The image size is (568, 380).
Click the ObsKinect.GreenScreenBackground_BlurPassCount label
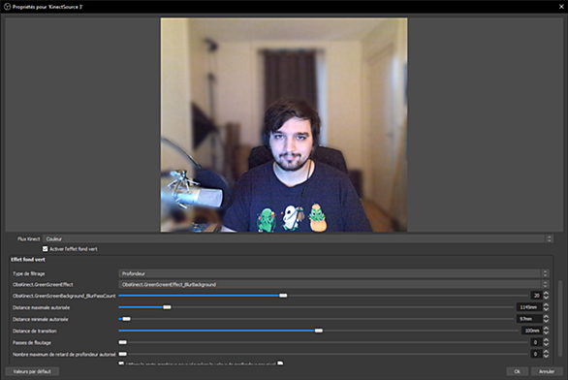64,296
